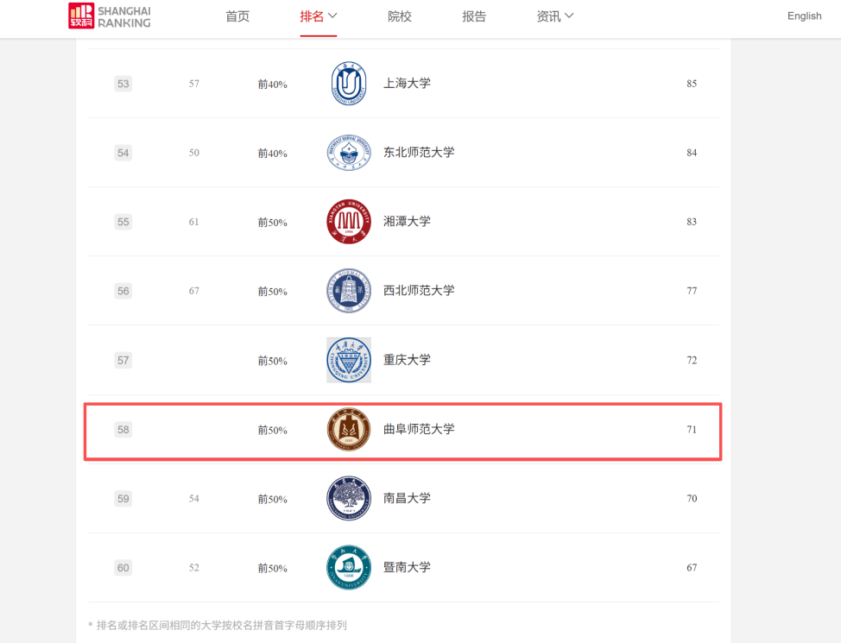This screenshot has height=643, width=841.
Task: Click the Jinan University green emblem
Action: click(349, 567)
